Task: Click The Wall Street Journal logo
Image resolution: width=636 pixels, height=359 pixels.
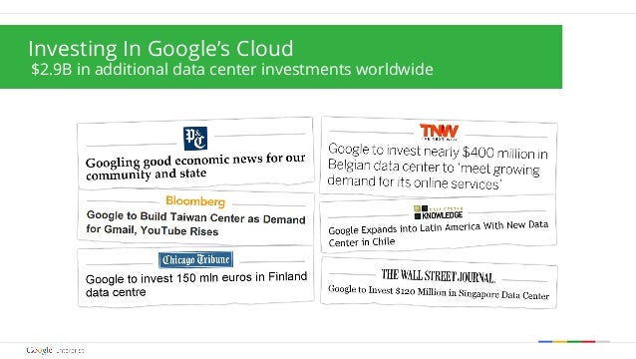Action: point(438,276)
